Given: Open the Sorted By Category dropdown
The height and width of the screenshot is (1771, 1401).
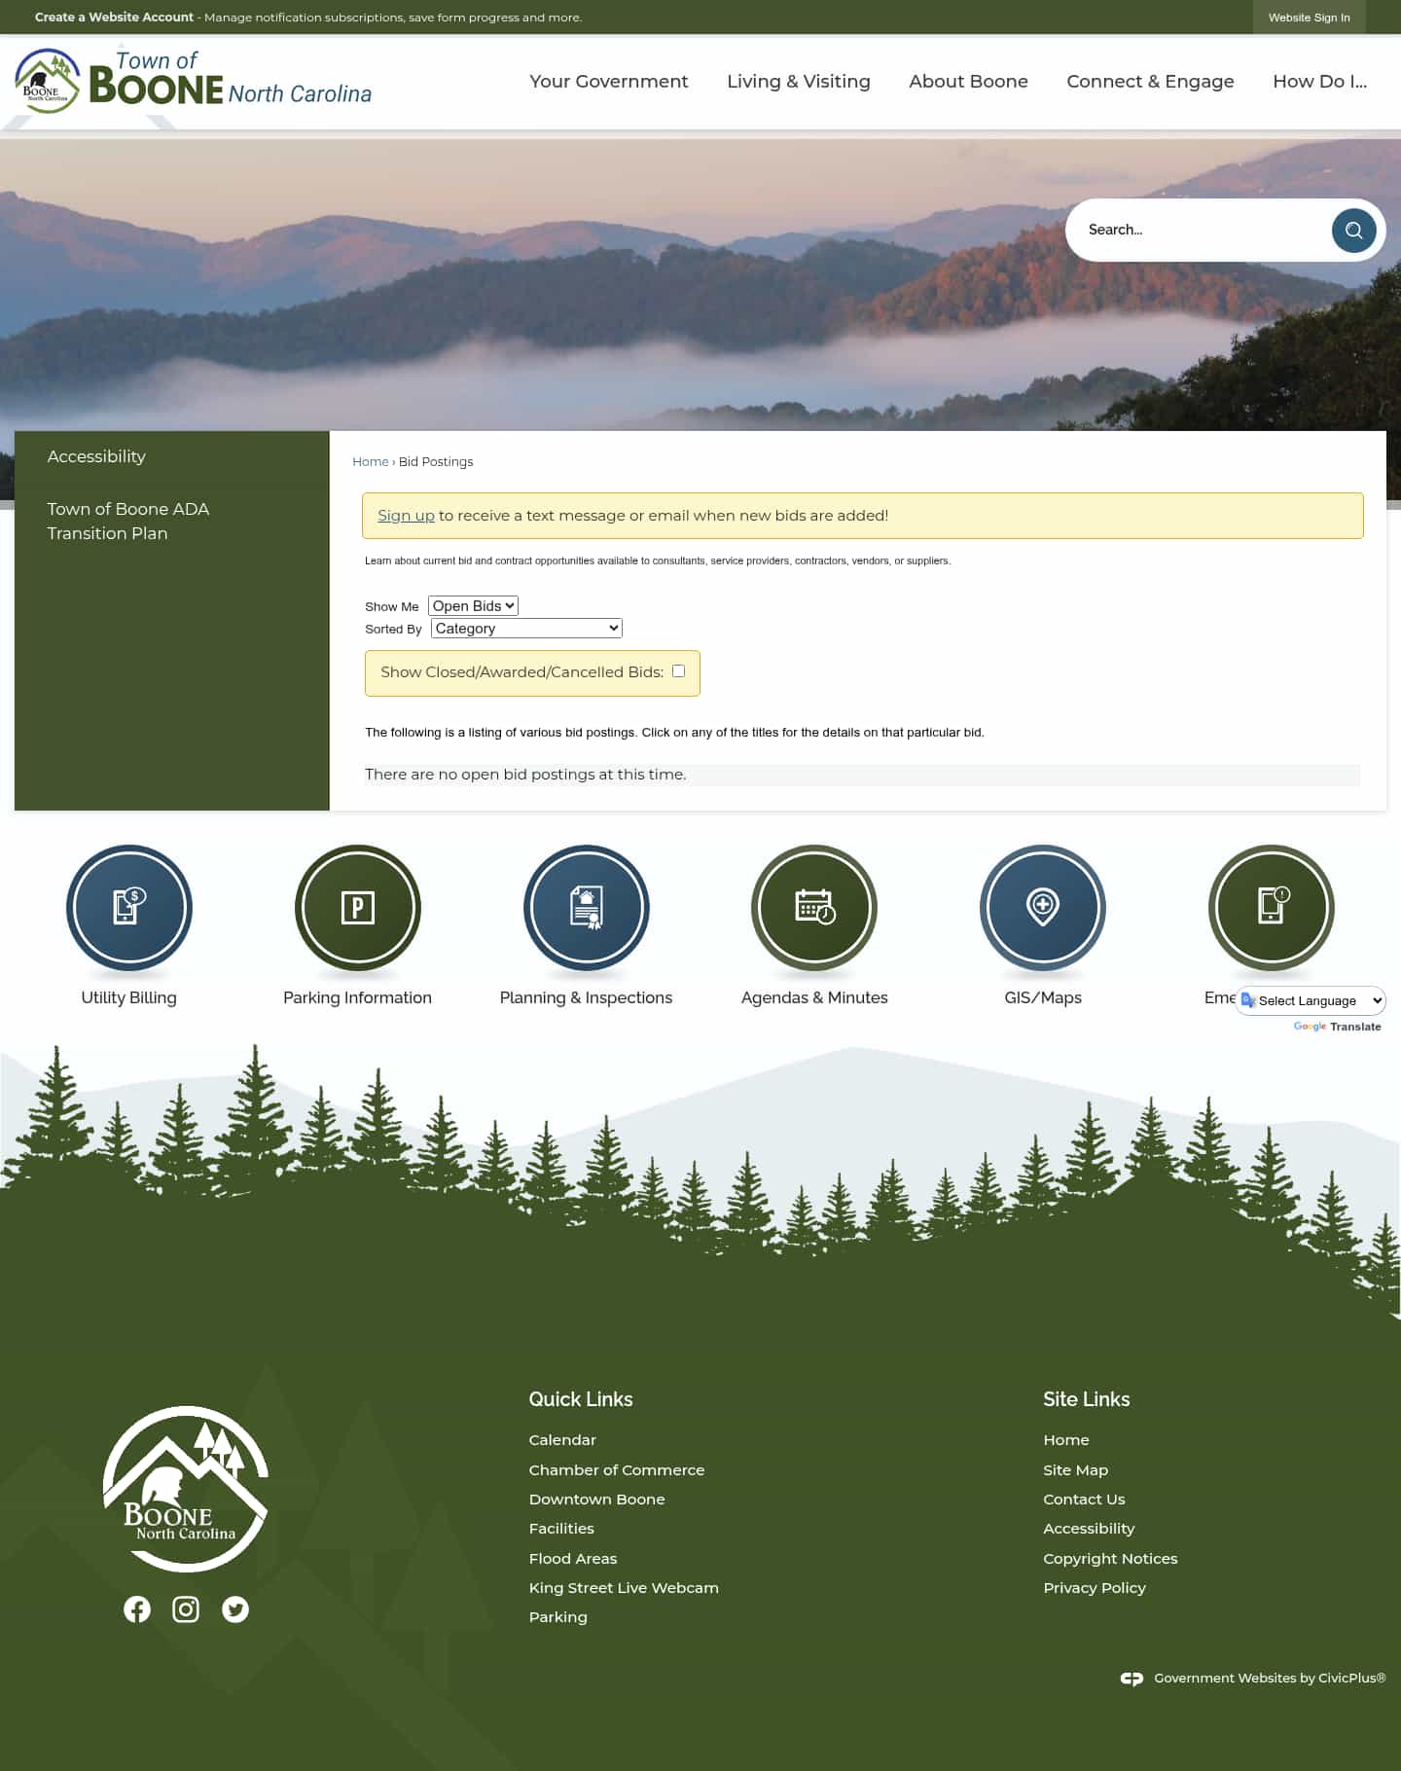Looking at the screenshot, I should tap(526, 629).
